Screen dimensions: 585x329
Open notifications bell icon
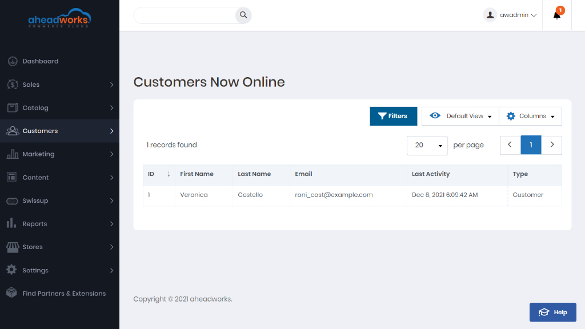click(556, 15)
